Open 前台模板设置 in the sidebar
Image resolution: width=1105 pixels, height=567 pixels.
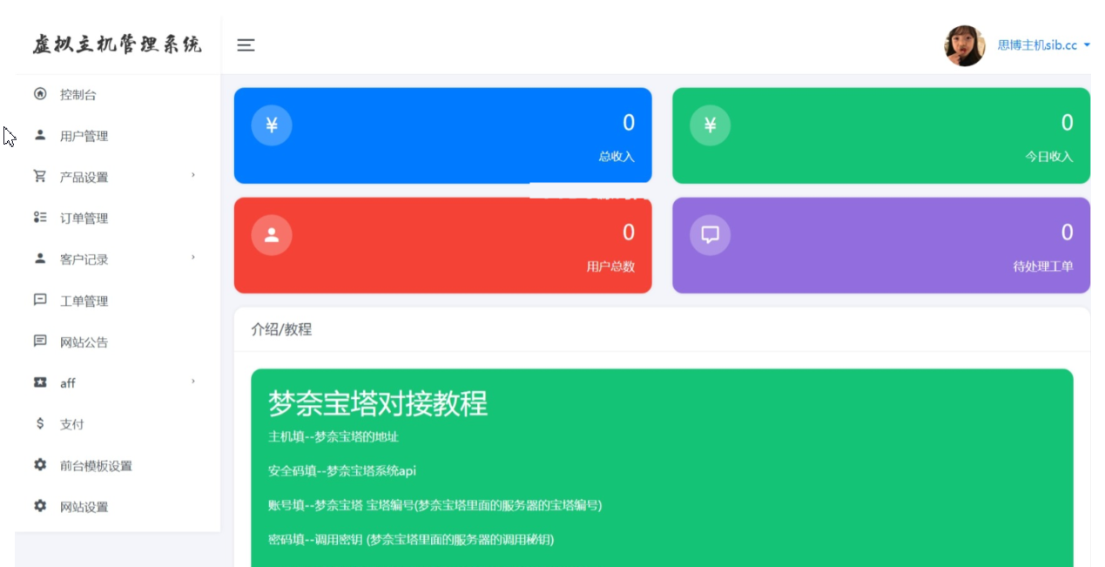tap(96, 466)
